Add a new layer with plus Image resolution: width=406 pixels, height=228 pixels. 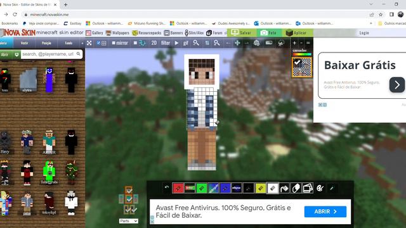click(x=294, y=43)
